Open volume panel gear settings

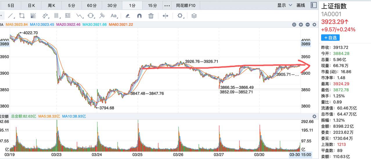point(314,116)
